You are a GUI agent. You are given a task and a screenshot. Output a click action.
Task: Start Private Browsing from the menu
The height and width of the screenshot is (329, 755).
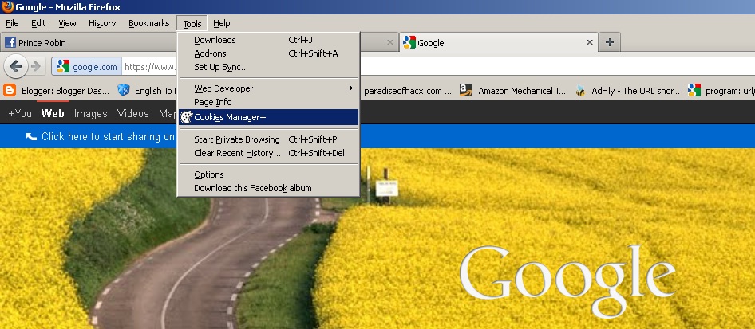tap(269, 139)
